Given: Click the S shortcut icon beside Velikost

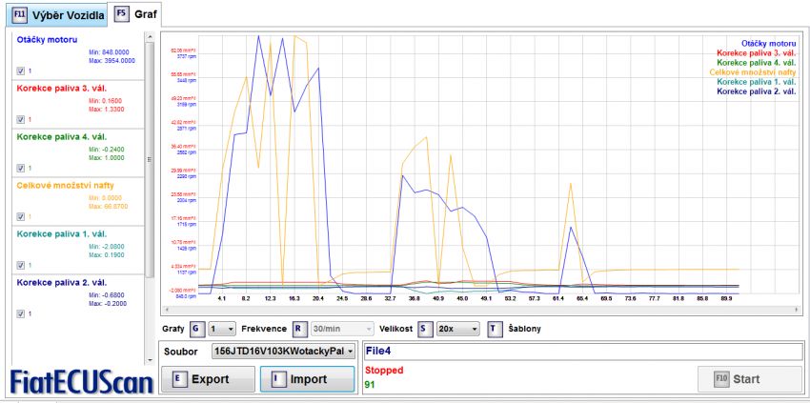Looking at the screenshot, I should pos(425,329).
